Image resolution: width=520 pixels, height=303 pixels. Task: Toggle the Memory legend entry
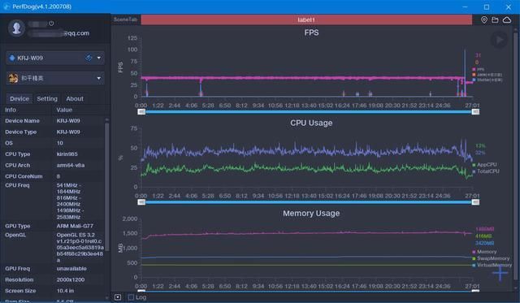[484, 252]
